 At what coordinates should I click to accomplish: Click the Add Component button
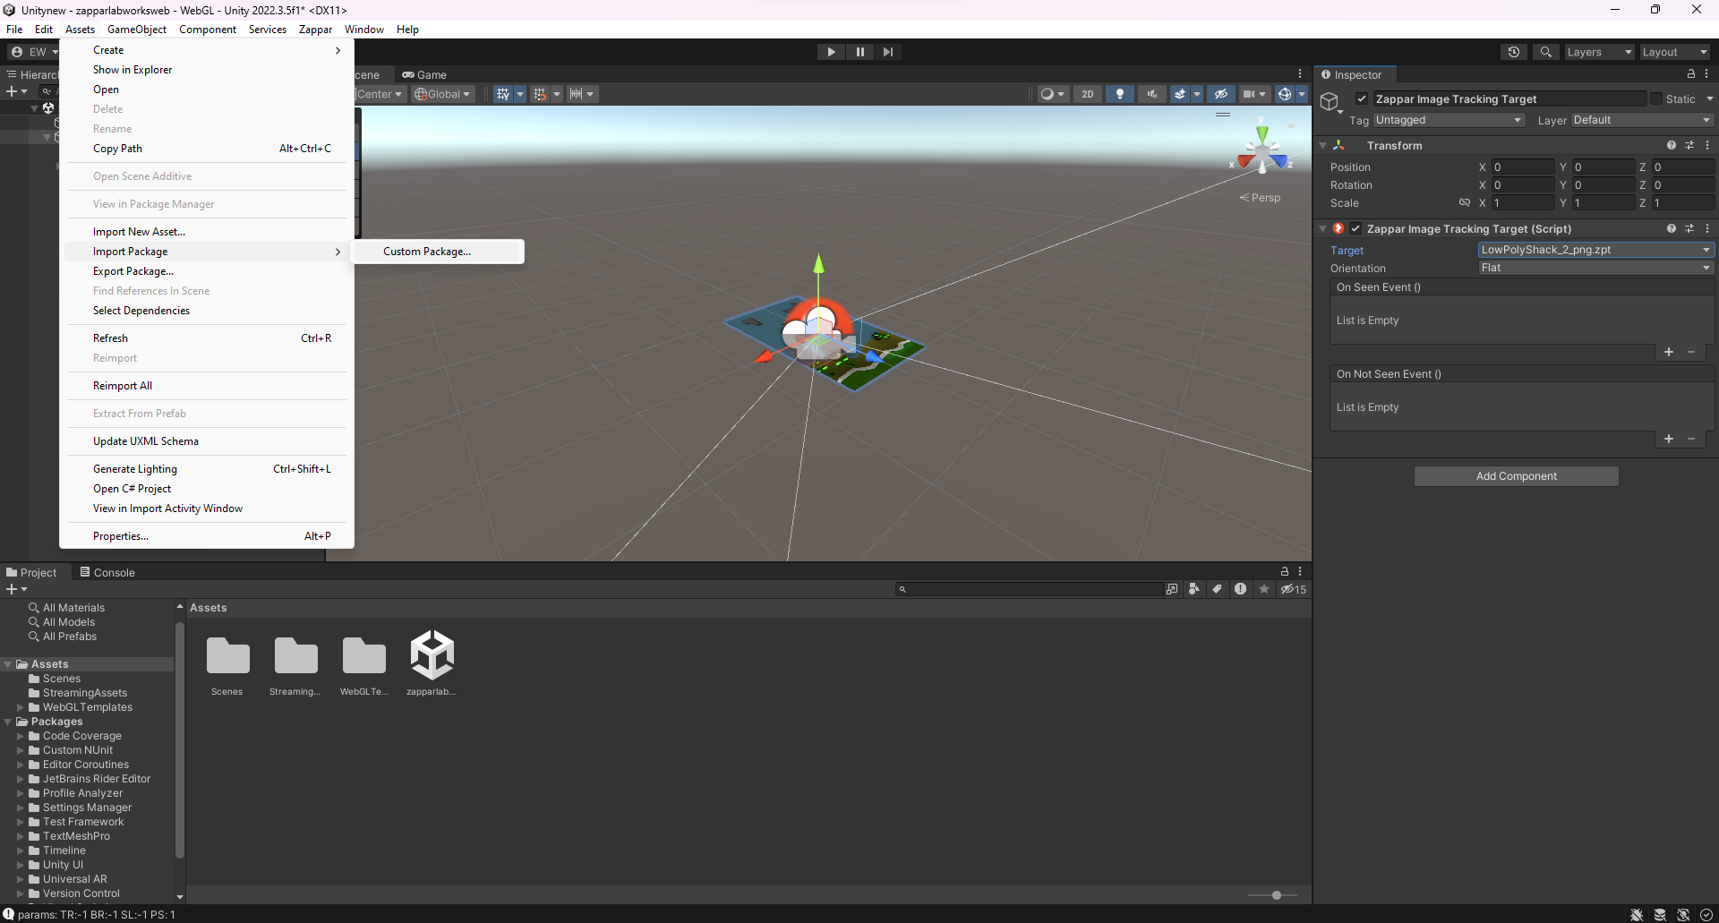tap(1516, 476)
